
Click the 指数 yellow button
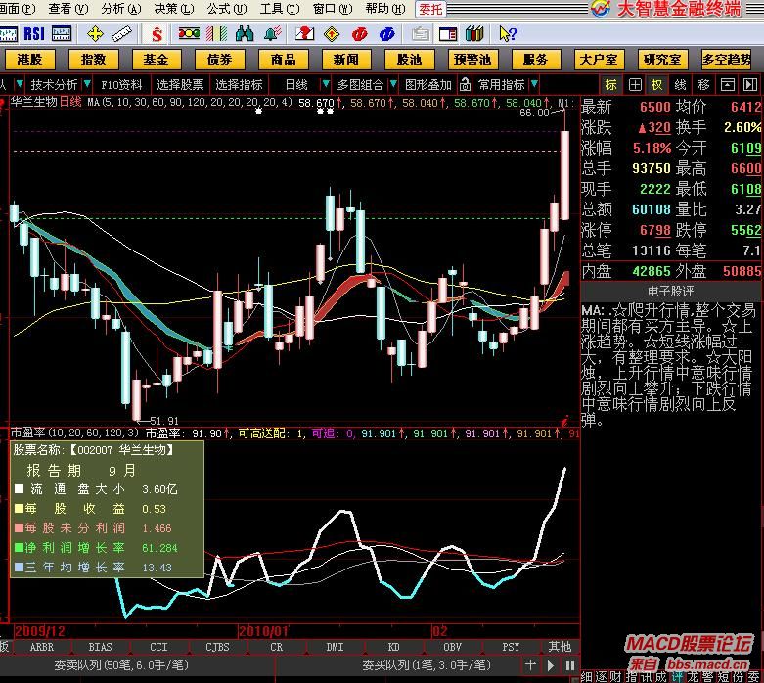pyautogui.click(x=94, y=60)
